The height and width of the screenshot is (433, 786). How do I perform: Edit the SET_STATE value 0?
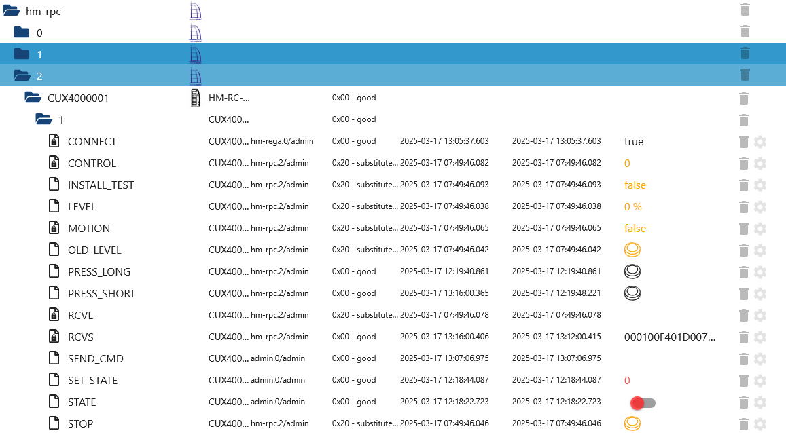tap(627, 381)
